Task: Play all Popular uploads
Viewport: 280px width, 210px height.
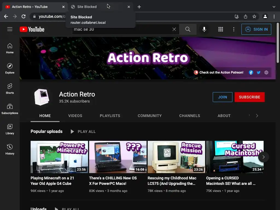Action: (x=83, y=132)
